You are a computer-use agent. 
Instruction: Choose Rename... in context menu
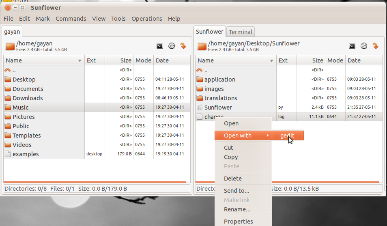tap(243, 209)
